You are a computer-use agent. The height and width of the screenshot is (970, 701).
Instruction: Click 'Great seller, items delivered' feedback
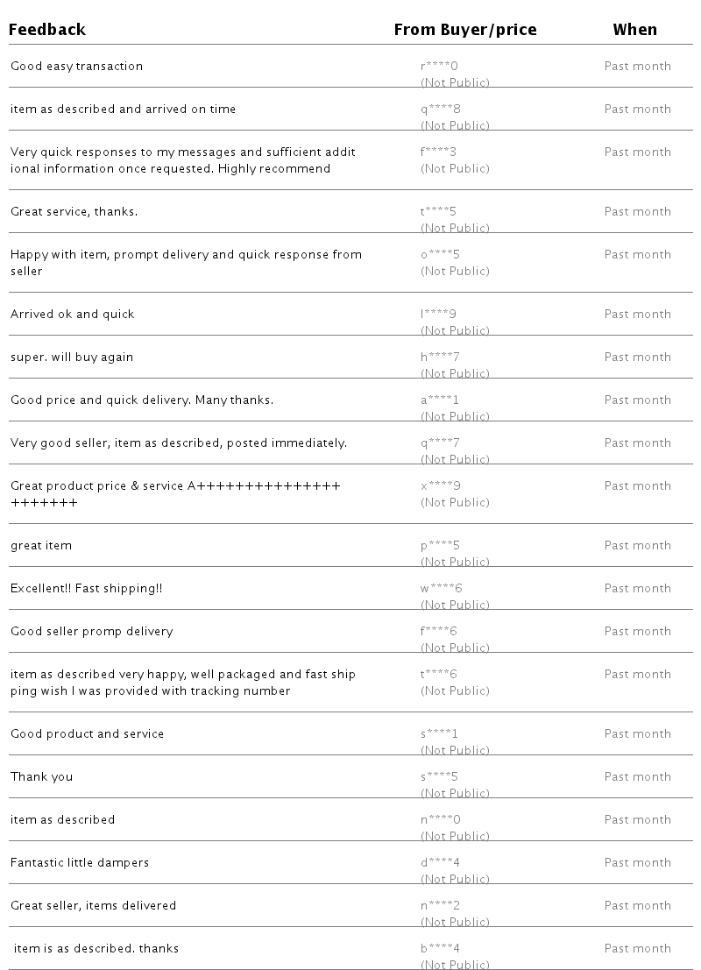tap(93, 906)
